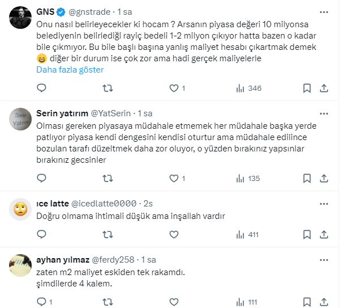Like the Serin yatırım tweet
347x308 pixels.
tap(174, 178)
